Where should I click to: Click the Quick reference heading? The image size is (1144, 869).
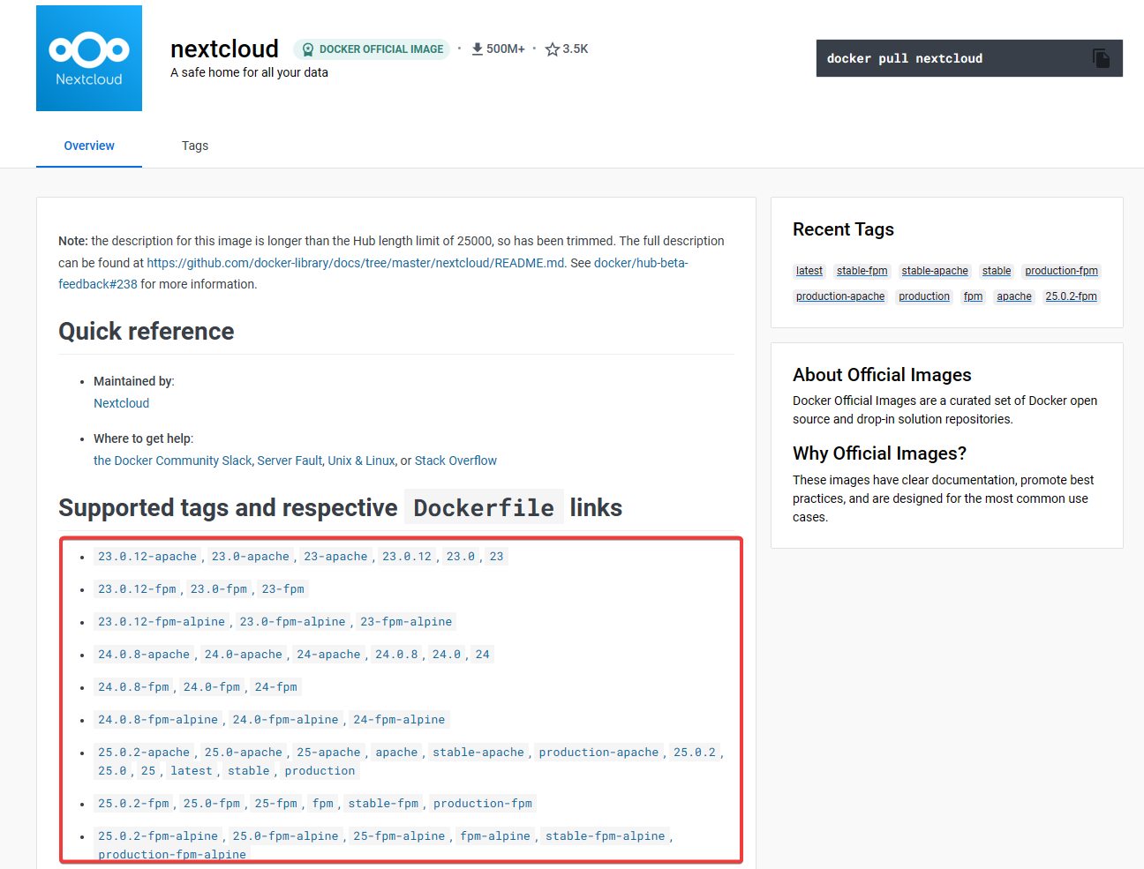click(x=147, y=331)
